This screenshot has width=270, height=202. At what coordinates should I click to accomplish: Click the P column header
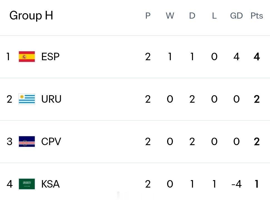(x=148, y=16)
